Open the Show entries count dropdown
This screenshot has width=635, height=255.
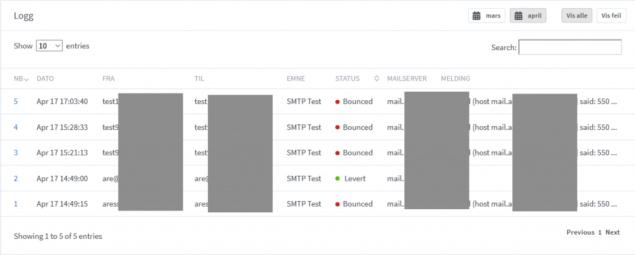pyautogui.click(x=50, y=46)
